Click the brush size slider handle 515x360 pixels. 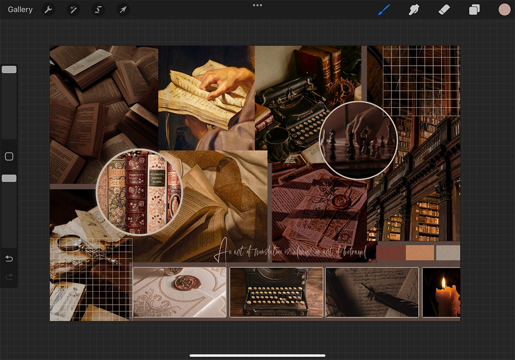[9, 69]
